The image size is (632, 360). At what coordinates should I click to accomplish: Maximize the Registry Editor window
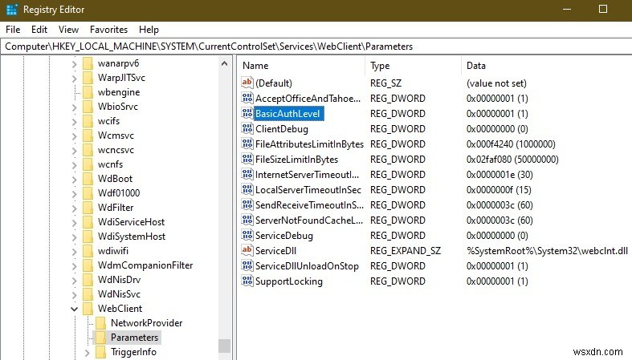pyautogui.click(x=603, y=9)
